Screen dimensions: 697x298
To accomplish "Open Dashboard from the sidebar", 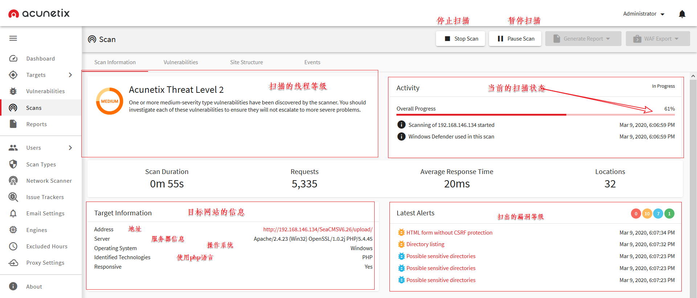I will click(41, 58).
